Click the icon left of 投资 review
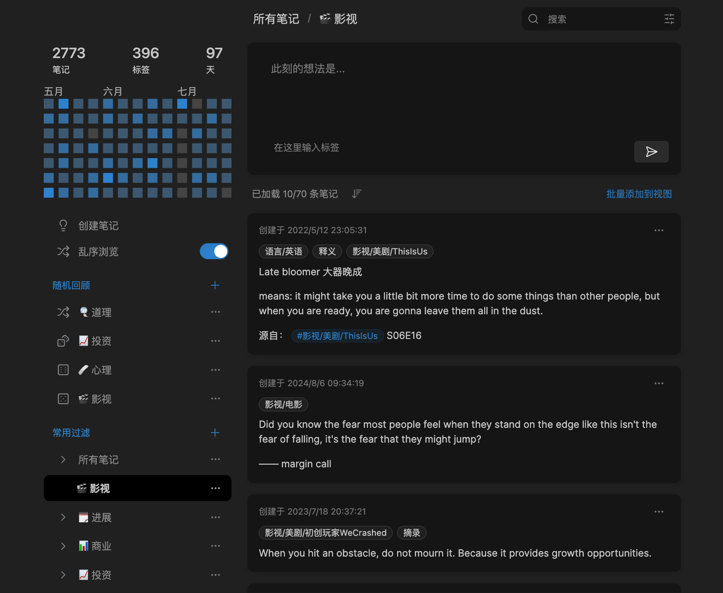This screenshot has height=593, width=723. pyautogui.click(x=63, y=341)
